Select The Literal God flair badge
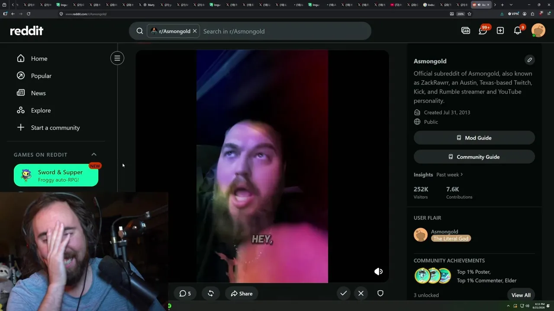 pos(451,238)
